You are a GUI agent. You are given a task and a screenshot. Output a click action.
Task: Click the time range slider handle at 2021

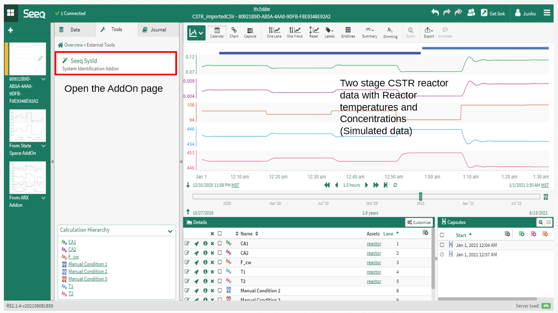pos(420,196)
